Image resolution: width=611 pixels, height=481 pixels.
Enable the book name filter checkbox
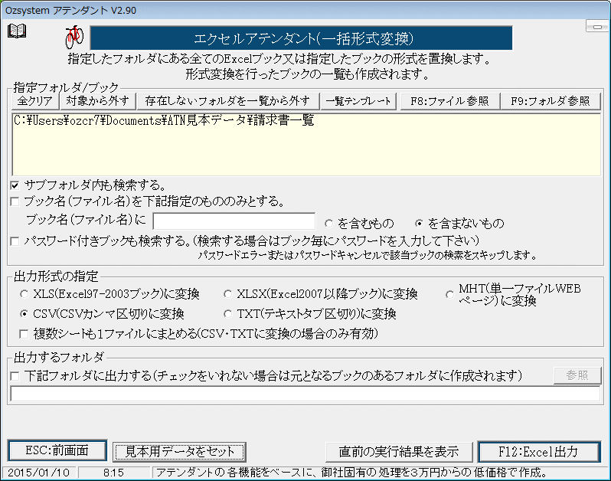coord(16,202)
